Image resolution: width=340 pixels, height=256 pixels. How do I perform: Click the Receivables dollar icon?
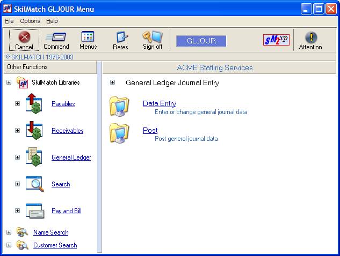34,130
